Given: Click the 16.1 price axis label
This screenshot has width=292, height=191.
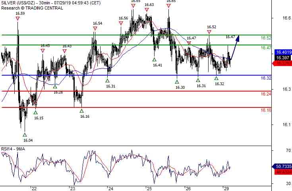Looking at the screenshot, I should [x=287, y=125].
